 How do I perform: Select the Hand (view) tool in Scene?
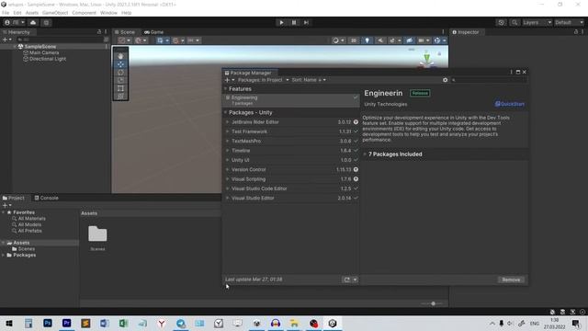click(x=120, y=56)
